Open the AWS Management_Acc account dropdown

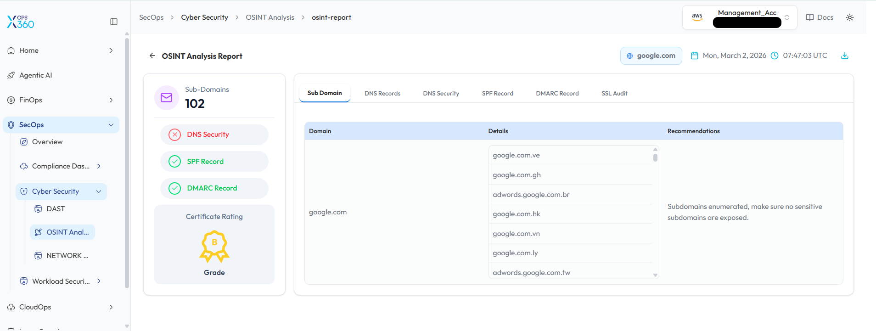tap(740, 17)
